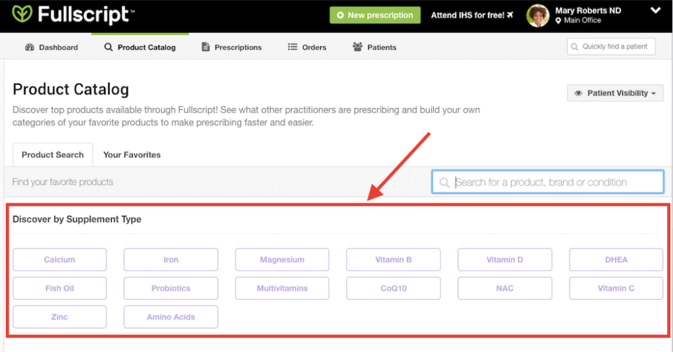Screen dimensions: 673x352
Task: Click the eye icon in Patient Visibility
Action: (x=578, y=93)
